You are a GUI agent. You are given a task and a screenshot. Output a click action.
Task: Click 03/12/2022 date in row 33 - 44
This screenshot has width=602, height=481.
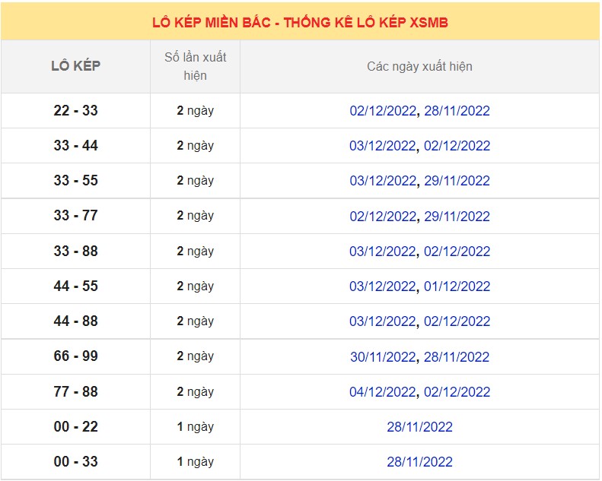click(383, 146)
